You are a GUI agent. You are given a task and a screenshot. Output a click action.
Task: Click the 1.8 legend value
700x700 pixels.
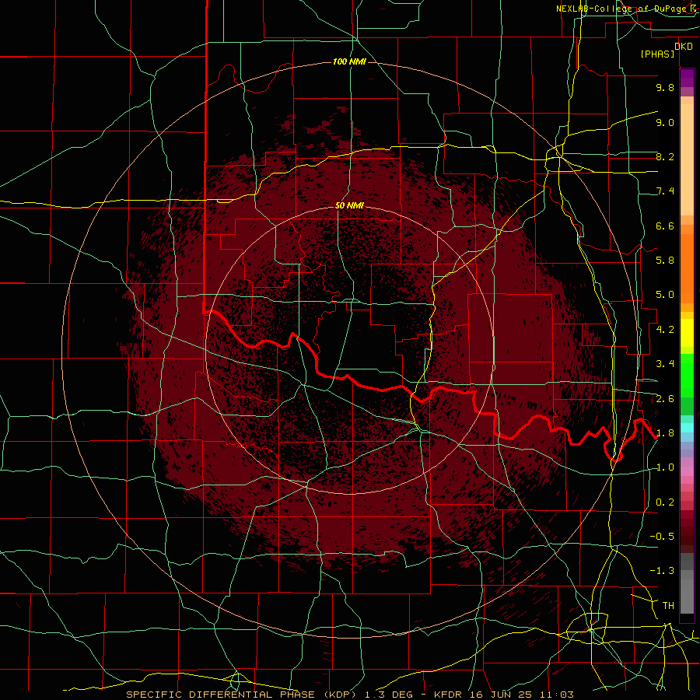pos(665,433)
